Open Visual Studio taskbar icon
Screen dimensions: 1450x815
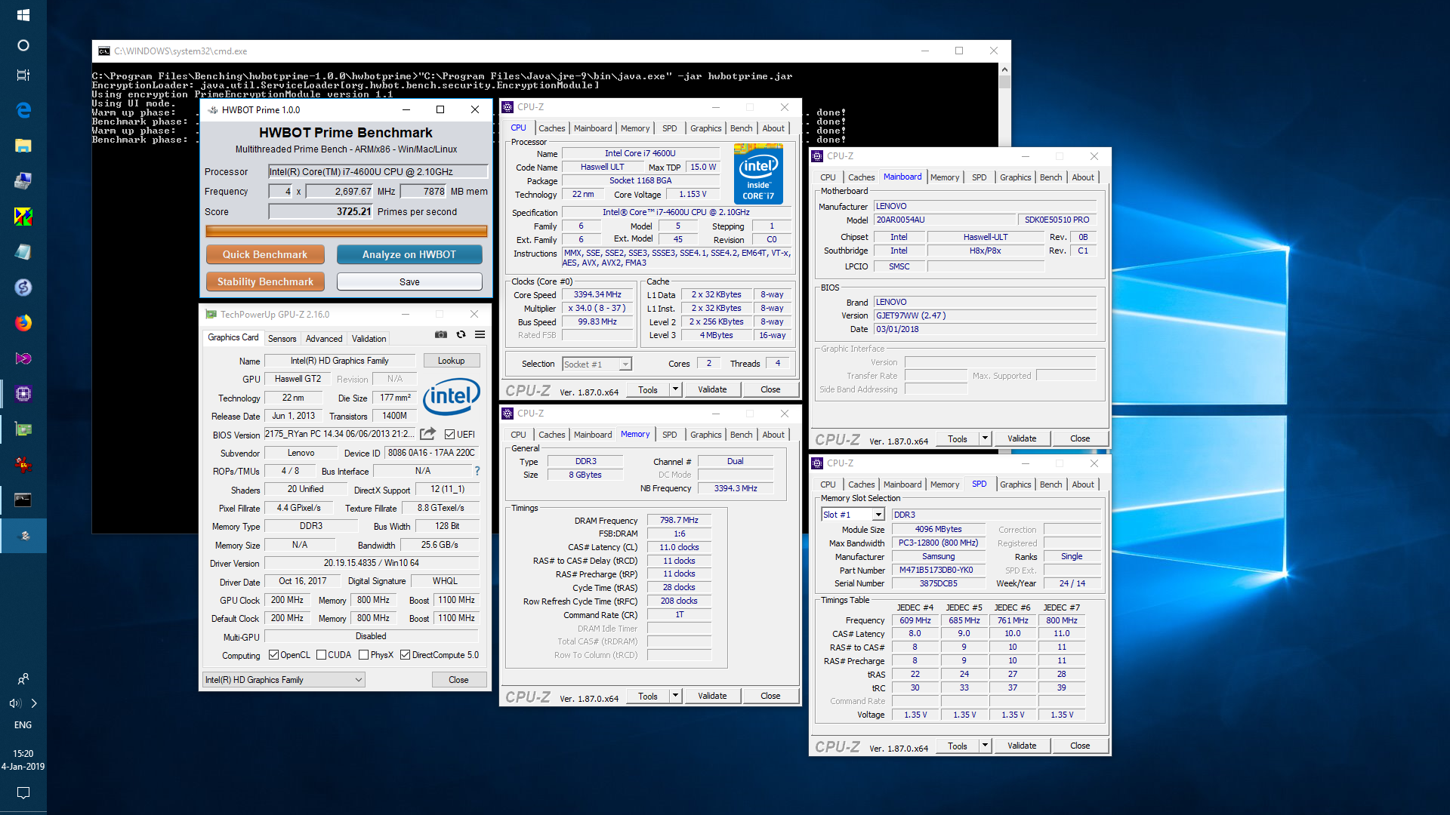pos(23,358)
